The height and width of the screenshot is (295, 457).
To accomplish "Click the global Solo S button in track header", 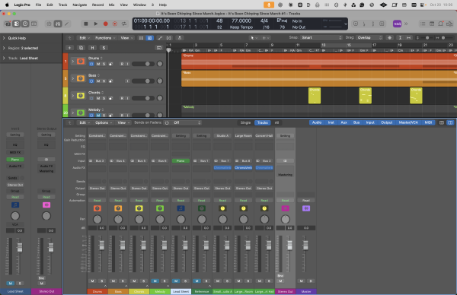I will pos(104,48).
